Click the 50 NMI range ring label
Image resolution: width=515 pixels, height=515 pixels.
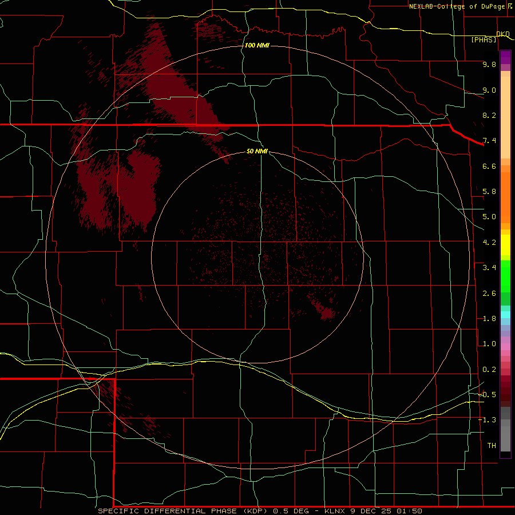(x=257, y=151)
